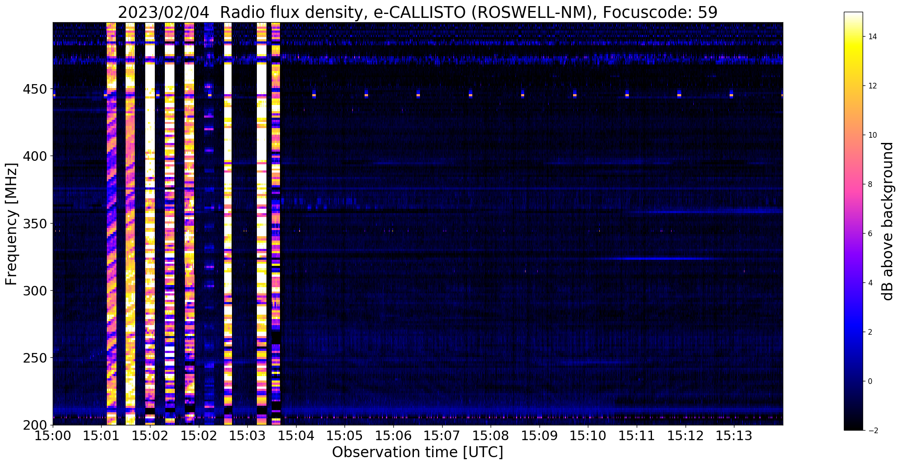Click the −2 tick on the colorbar

pyautogui.click(x=873, y=431)
